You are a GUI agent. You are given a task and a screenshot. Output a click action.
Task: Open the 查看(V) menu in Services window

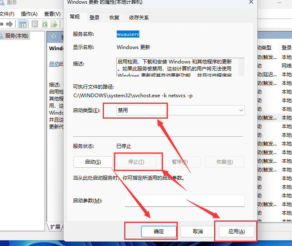[52, 14]
